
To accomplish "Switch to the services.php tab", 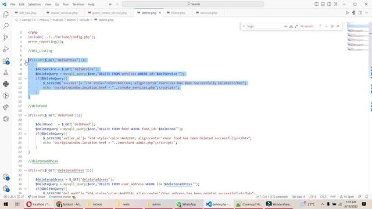I will coord(209,13).
